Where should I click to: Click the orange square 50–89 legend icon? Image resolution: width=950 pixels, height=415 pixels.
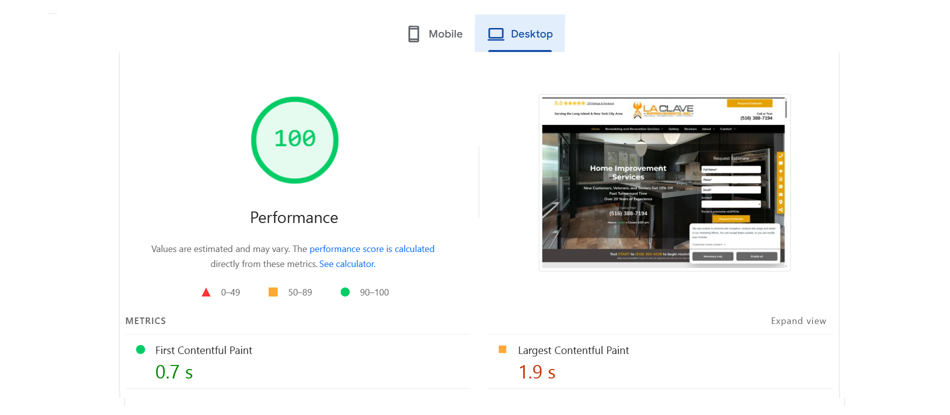tap(273, 292)
